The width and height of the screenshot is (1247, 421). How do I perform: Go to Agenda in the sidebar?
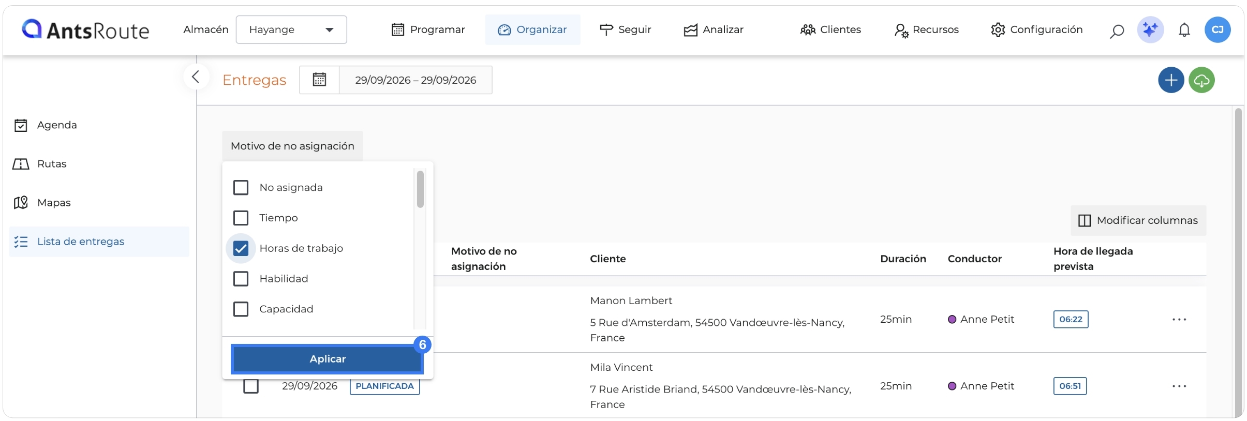(x=99, y=125)
